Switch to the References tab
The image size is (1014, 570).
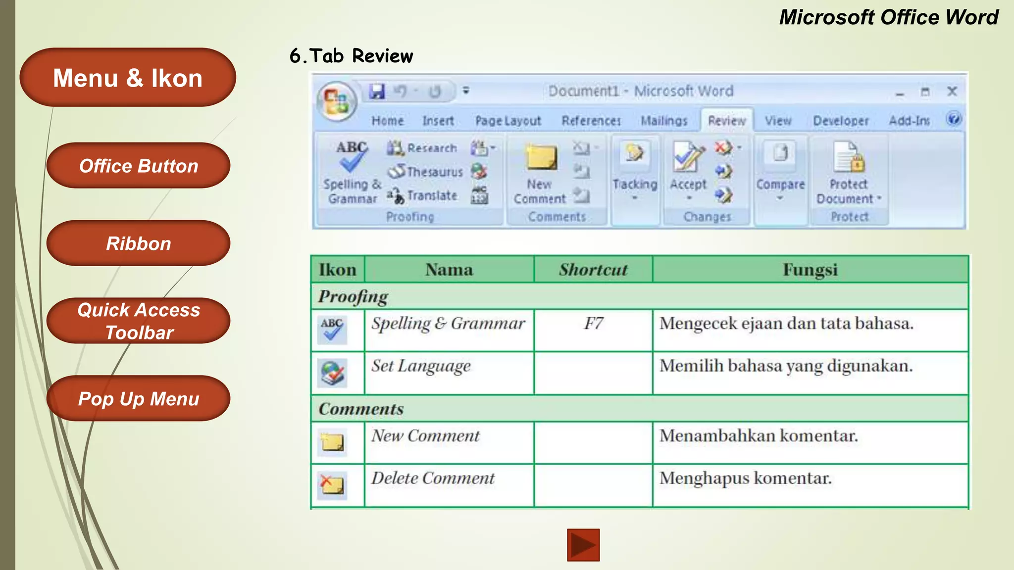click(x=591, y=121)
